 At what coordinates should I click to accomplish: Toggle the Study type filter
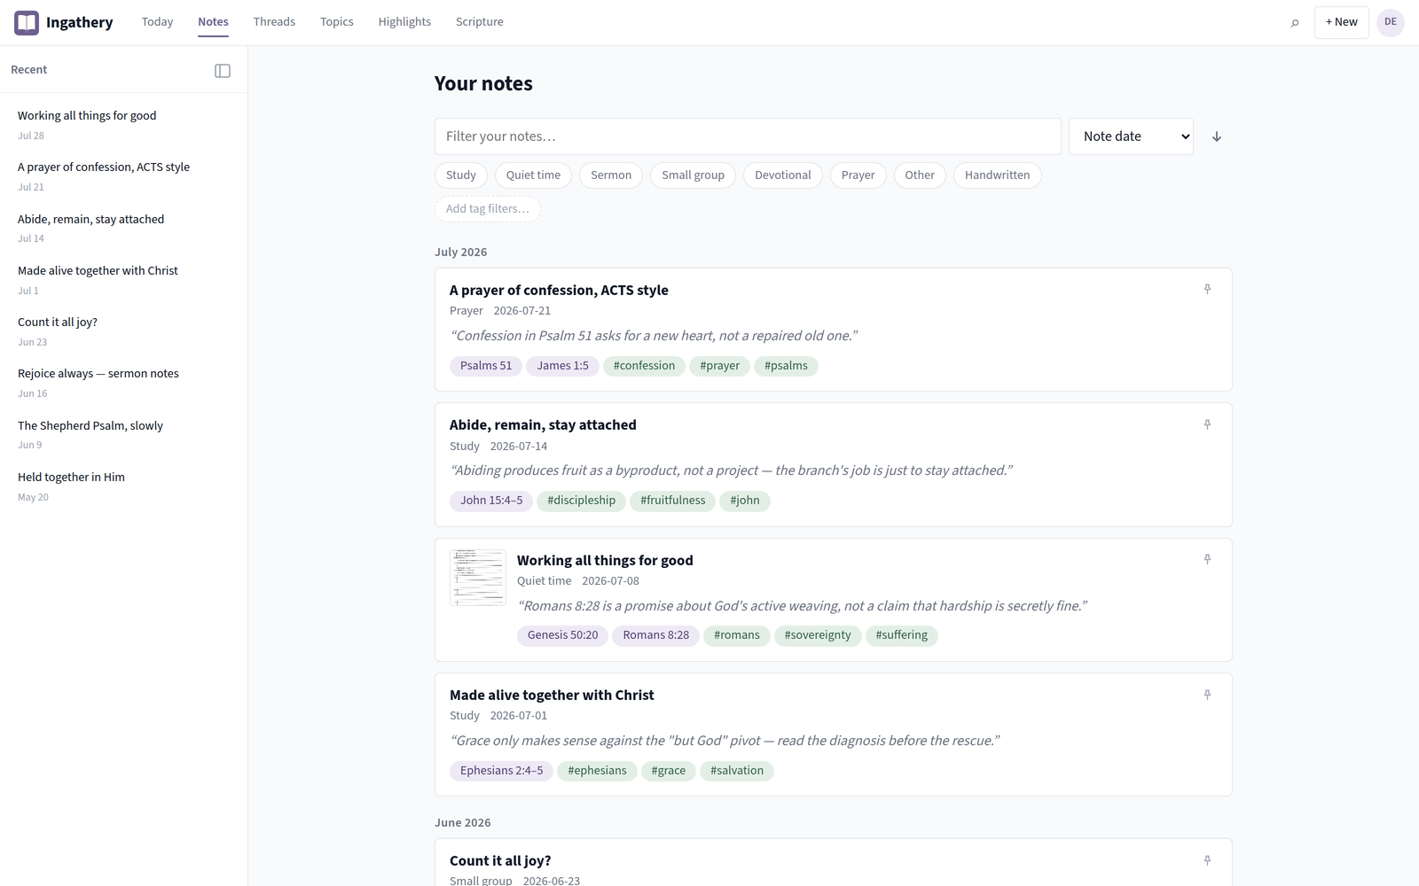pos(461,175)
